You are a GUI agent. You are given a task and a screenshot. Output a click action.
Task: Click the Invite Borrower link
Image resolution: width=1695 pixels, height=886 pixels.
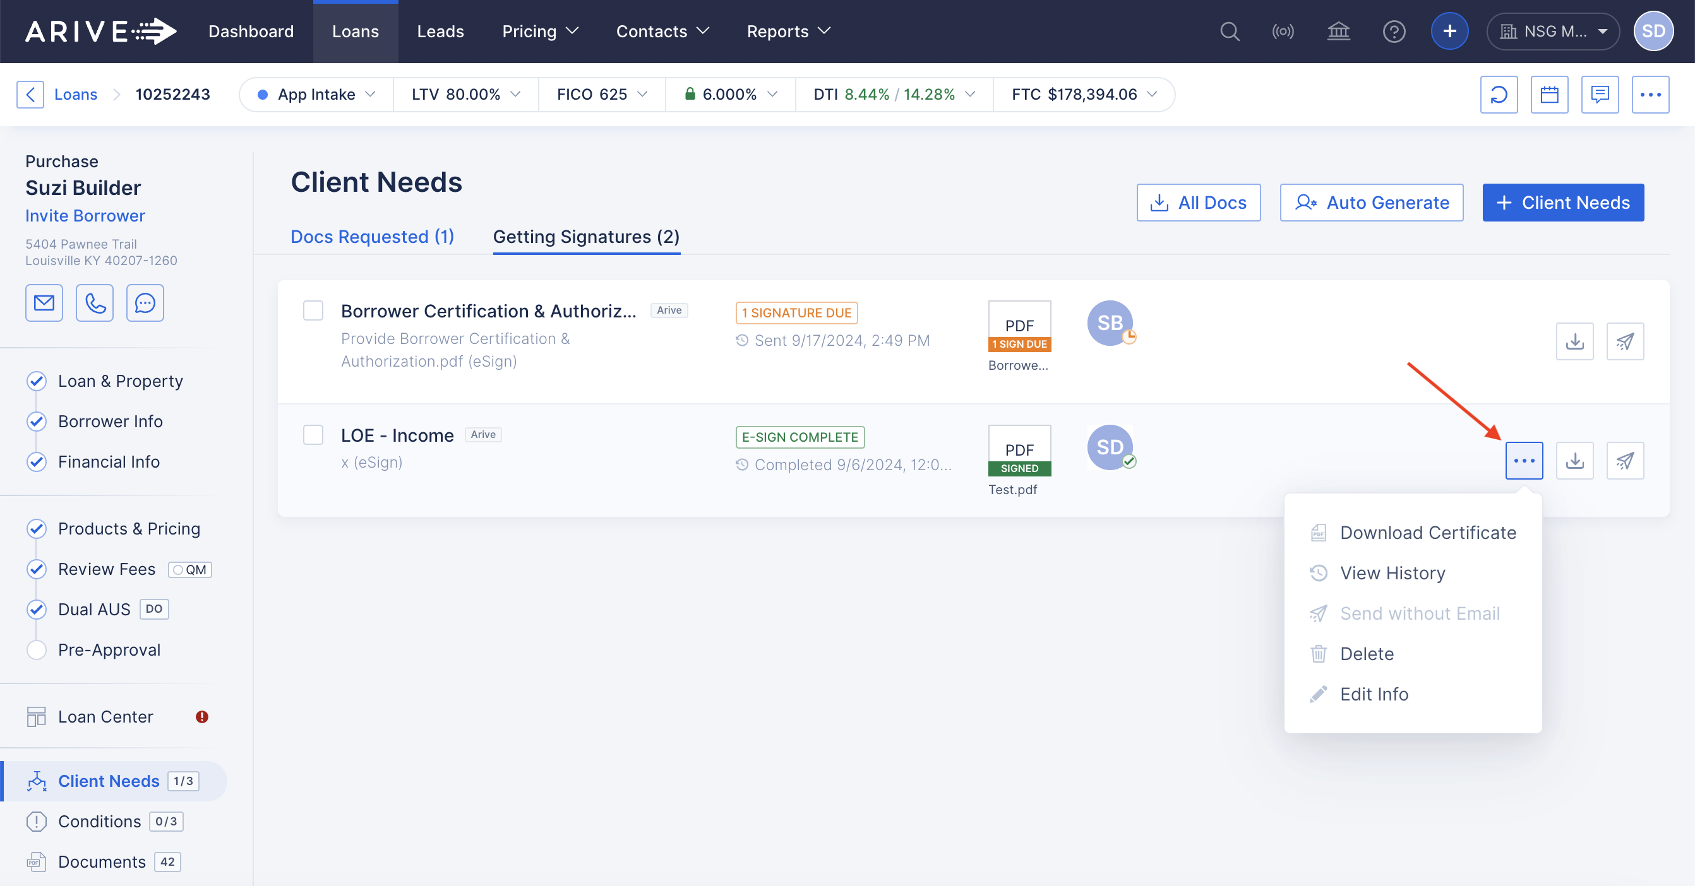(x=85, y=216)
